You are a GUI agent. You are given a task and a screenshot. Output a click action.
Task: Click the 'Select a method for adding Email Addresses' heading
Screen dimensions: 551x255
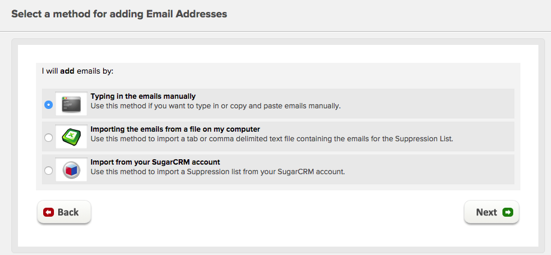click(119, 14)
